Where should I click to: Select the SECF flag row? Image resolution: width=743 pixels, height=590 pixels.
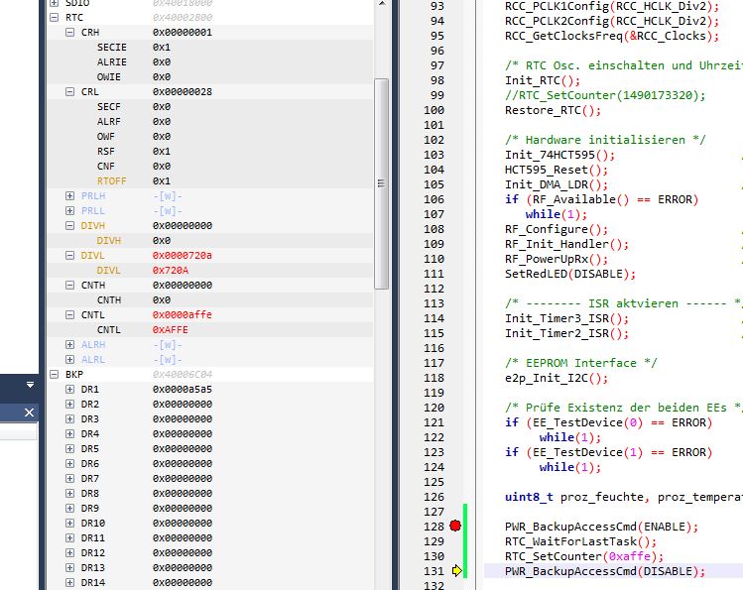(210, 106)
